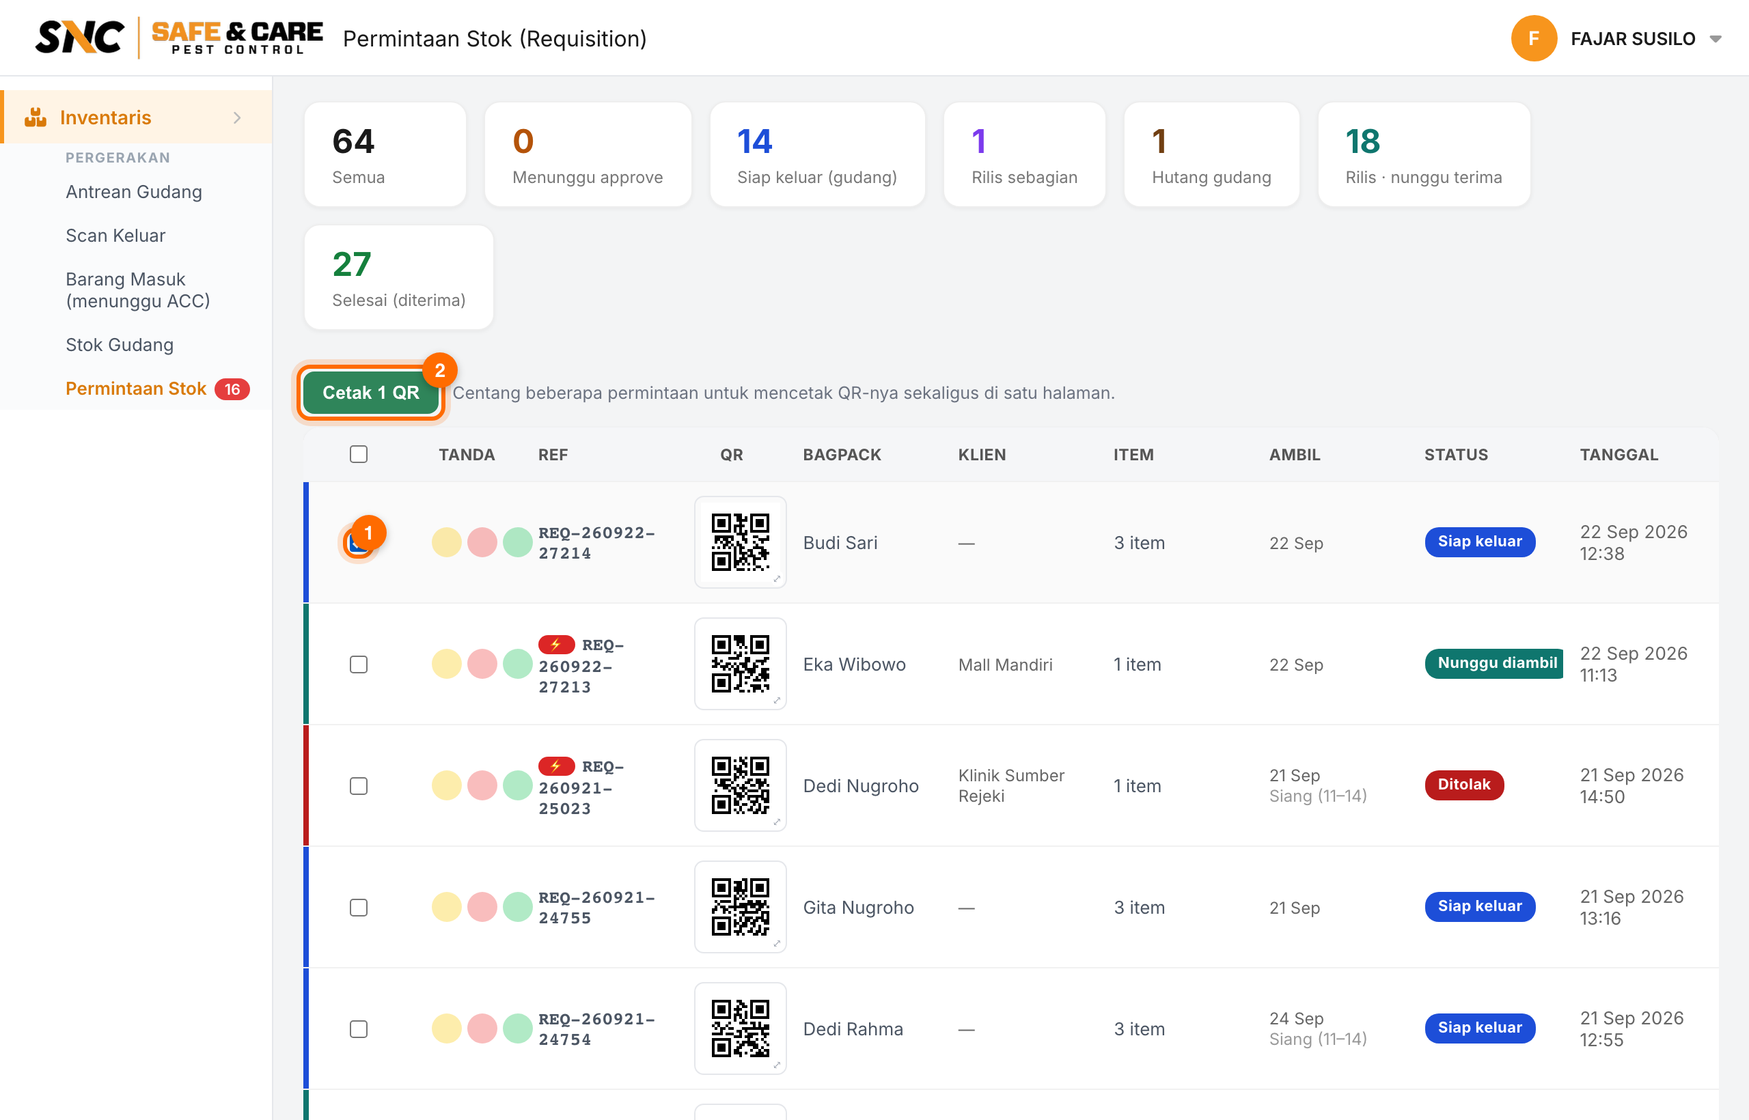The image size is (1749, 1120).
Task: Open QR code for Gita Nugroho's request
Action: [740, 907]
